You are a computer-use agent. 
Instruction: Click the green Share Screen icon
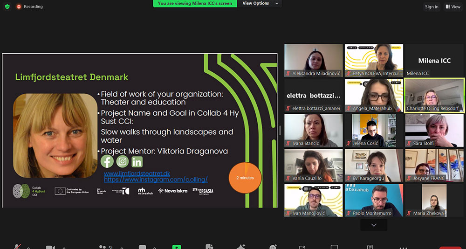(177, 247)
